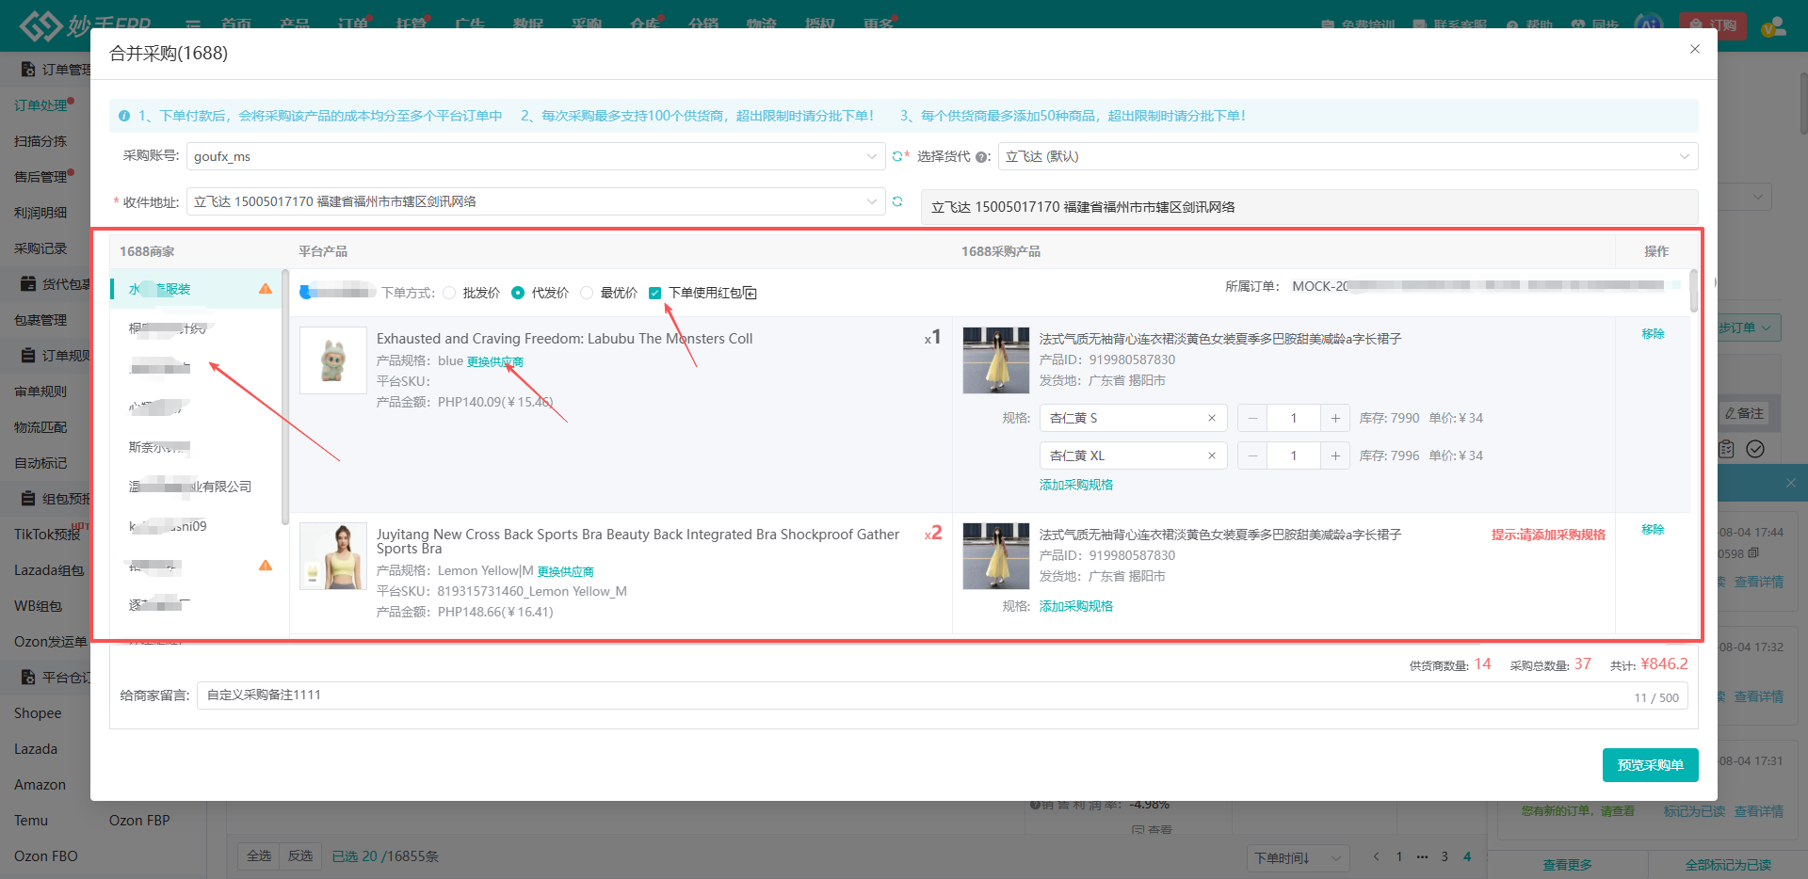Click 添加采购规格 for the Sports Bra row
Viewport: 1808px width, 879px height.
point(1076,606)
